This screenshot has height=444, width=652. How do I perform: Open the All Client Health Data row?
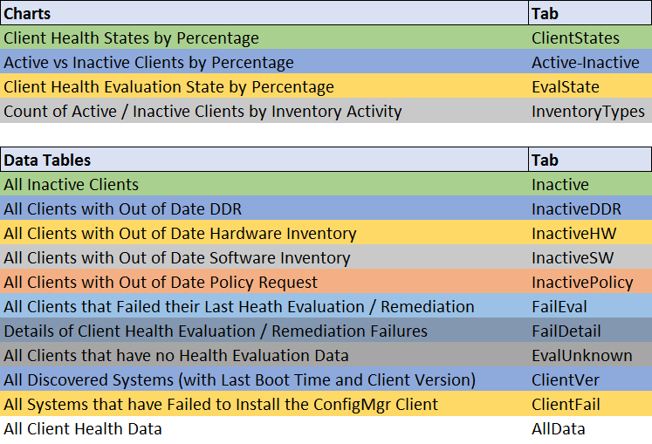coord(82,429)
